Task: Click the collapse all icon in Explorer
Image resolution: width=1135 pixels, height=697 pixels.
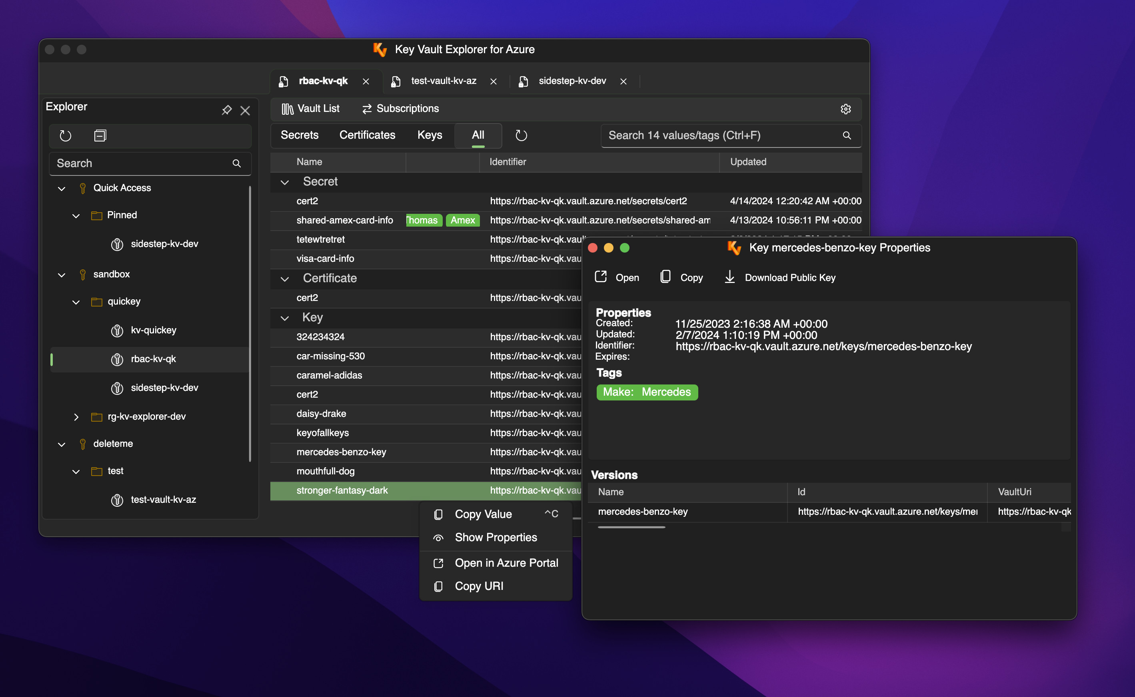Action: 100,135
